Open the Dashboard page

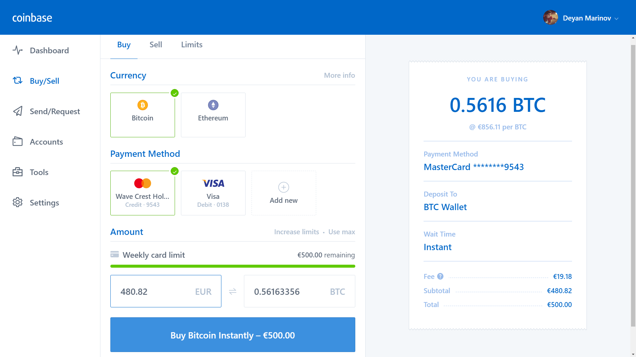[49, 50]
